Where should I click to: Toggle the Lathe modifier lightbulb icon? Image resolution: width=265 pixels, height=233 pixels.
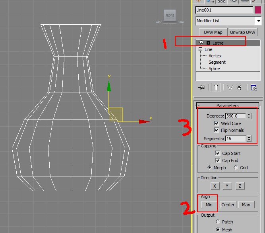click(201, 43)
